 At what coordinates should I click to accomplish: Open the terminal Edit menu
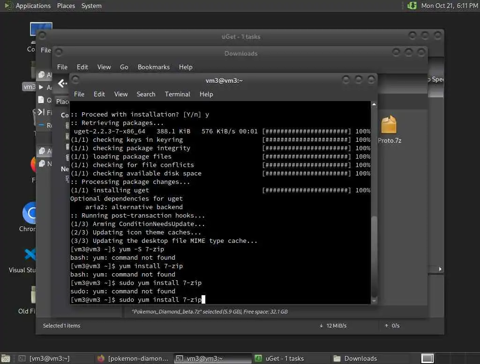99,94
